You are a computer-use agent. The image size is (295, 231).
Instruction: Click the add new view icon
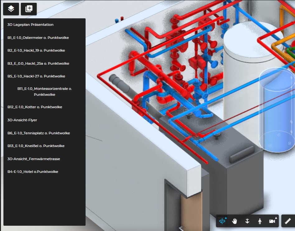tap(29, 9)
